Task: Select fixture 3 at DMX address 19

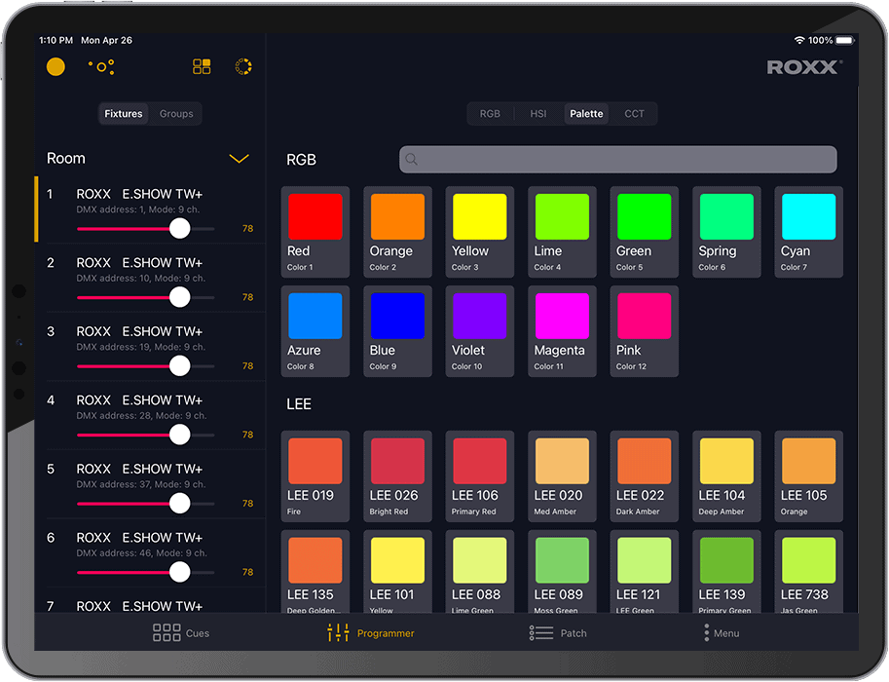Action: click(x=150, y=347)
